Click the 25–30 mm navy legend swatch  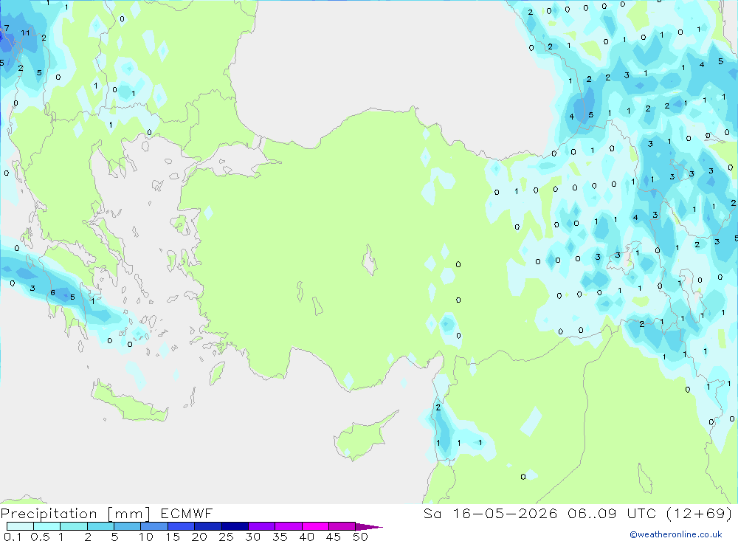click(x=235, y=526)
